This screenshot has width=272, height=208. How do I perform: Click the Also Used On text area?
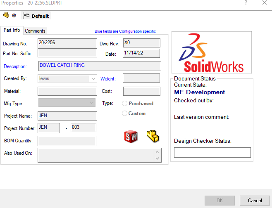(100, 155)
